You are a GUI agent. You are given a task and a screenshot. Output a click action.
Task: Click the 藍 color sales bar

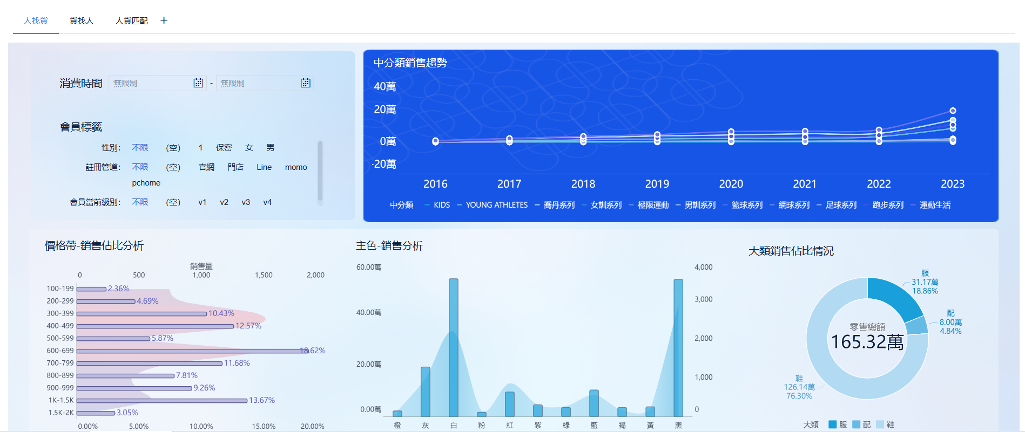594,403
